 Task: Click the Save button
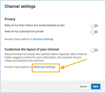[96, 87]
